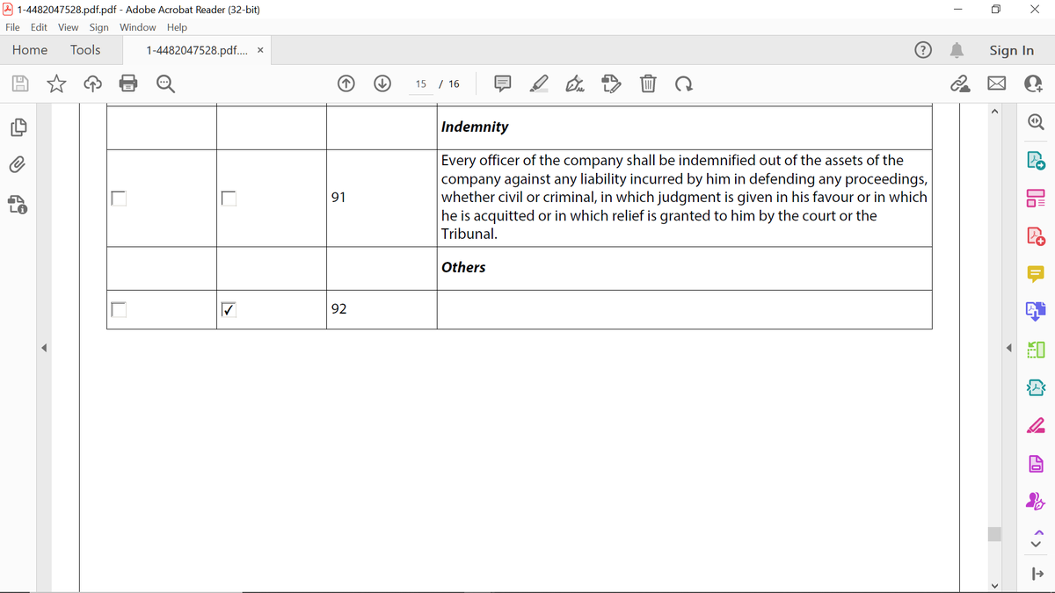
Task: Share a link to this file
Action: click(962, 83)
